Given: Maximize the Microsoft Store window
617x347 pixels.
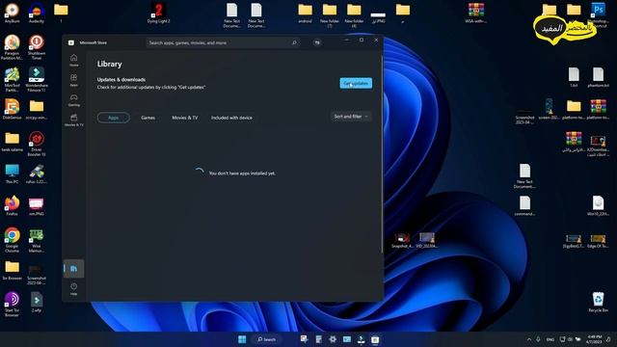Looking at the screenshot, I should (x=362, y=40).
